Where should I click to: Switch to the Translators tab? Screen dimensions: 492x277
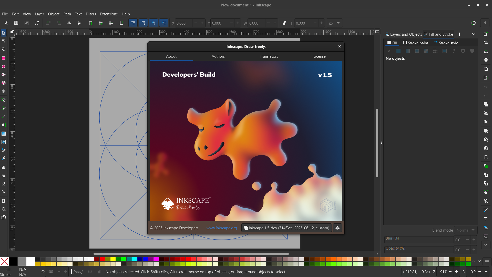(269, 56)
